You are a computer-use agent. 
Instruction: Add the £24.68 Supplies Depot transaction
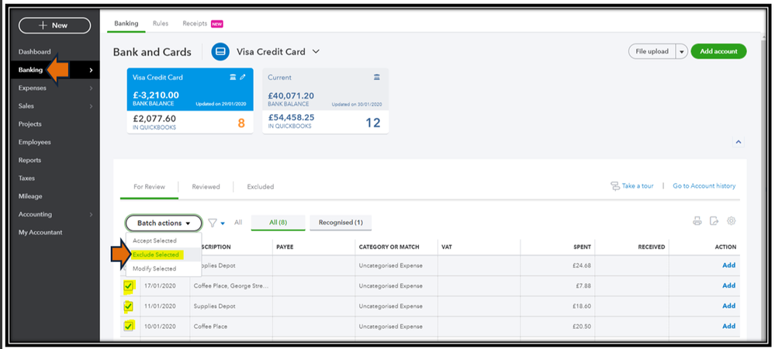[728, 265]
